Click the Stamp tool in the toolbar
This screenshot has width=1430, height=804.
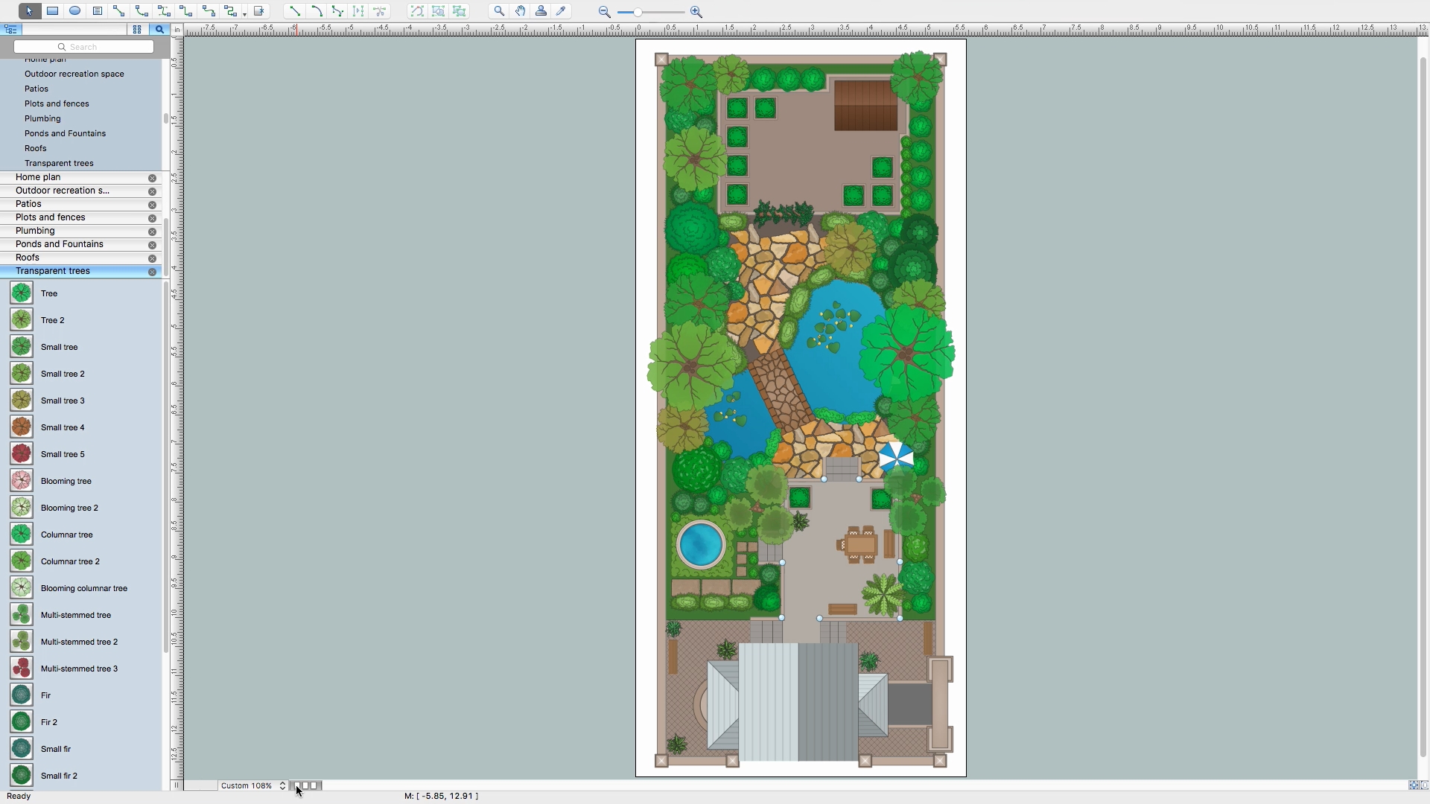[541, 11]
